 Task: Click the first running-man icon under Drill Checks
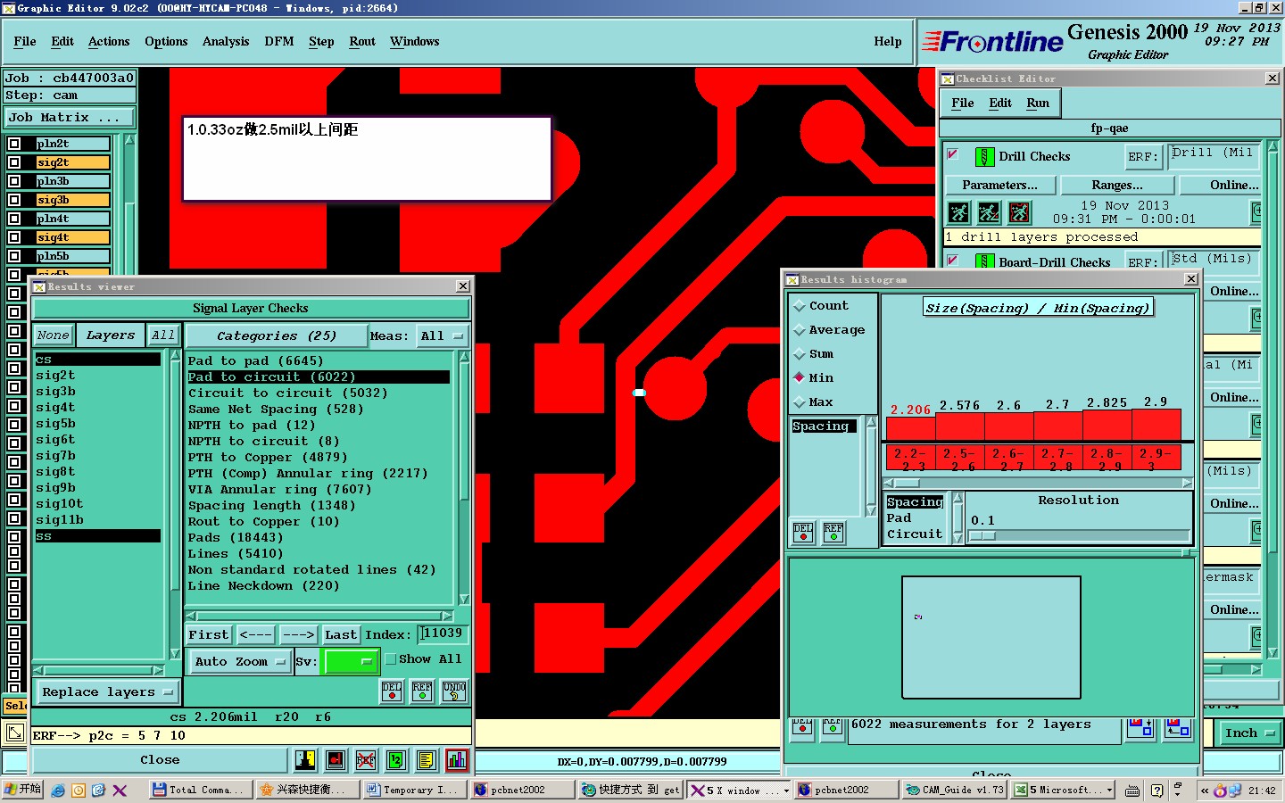point(958,212)
